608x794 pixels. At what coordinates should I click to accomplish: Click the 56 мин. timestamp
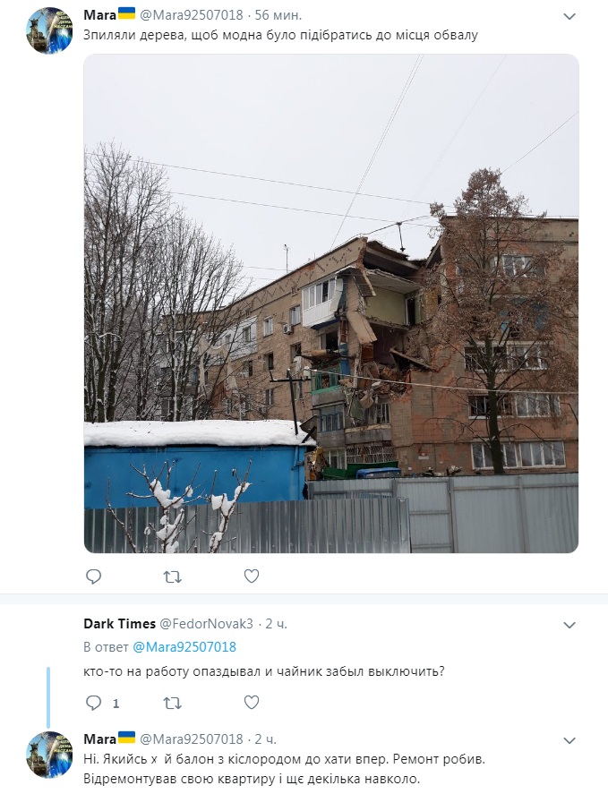point(278,15)
